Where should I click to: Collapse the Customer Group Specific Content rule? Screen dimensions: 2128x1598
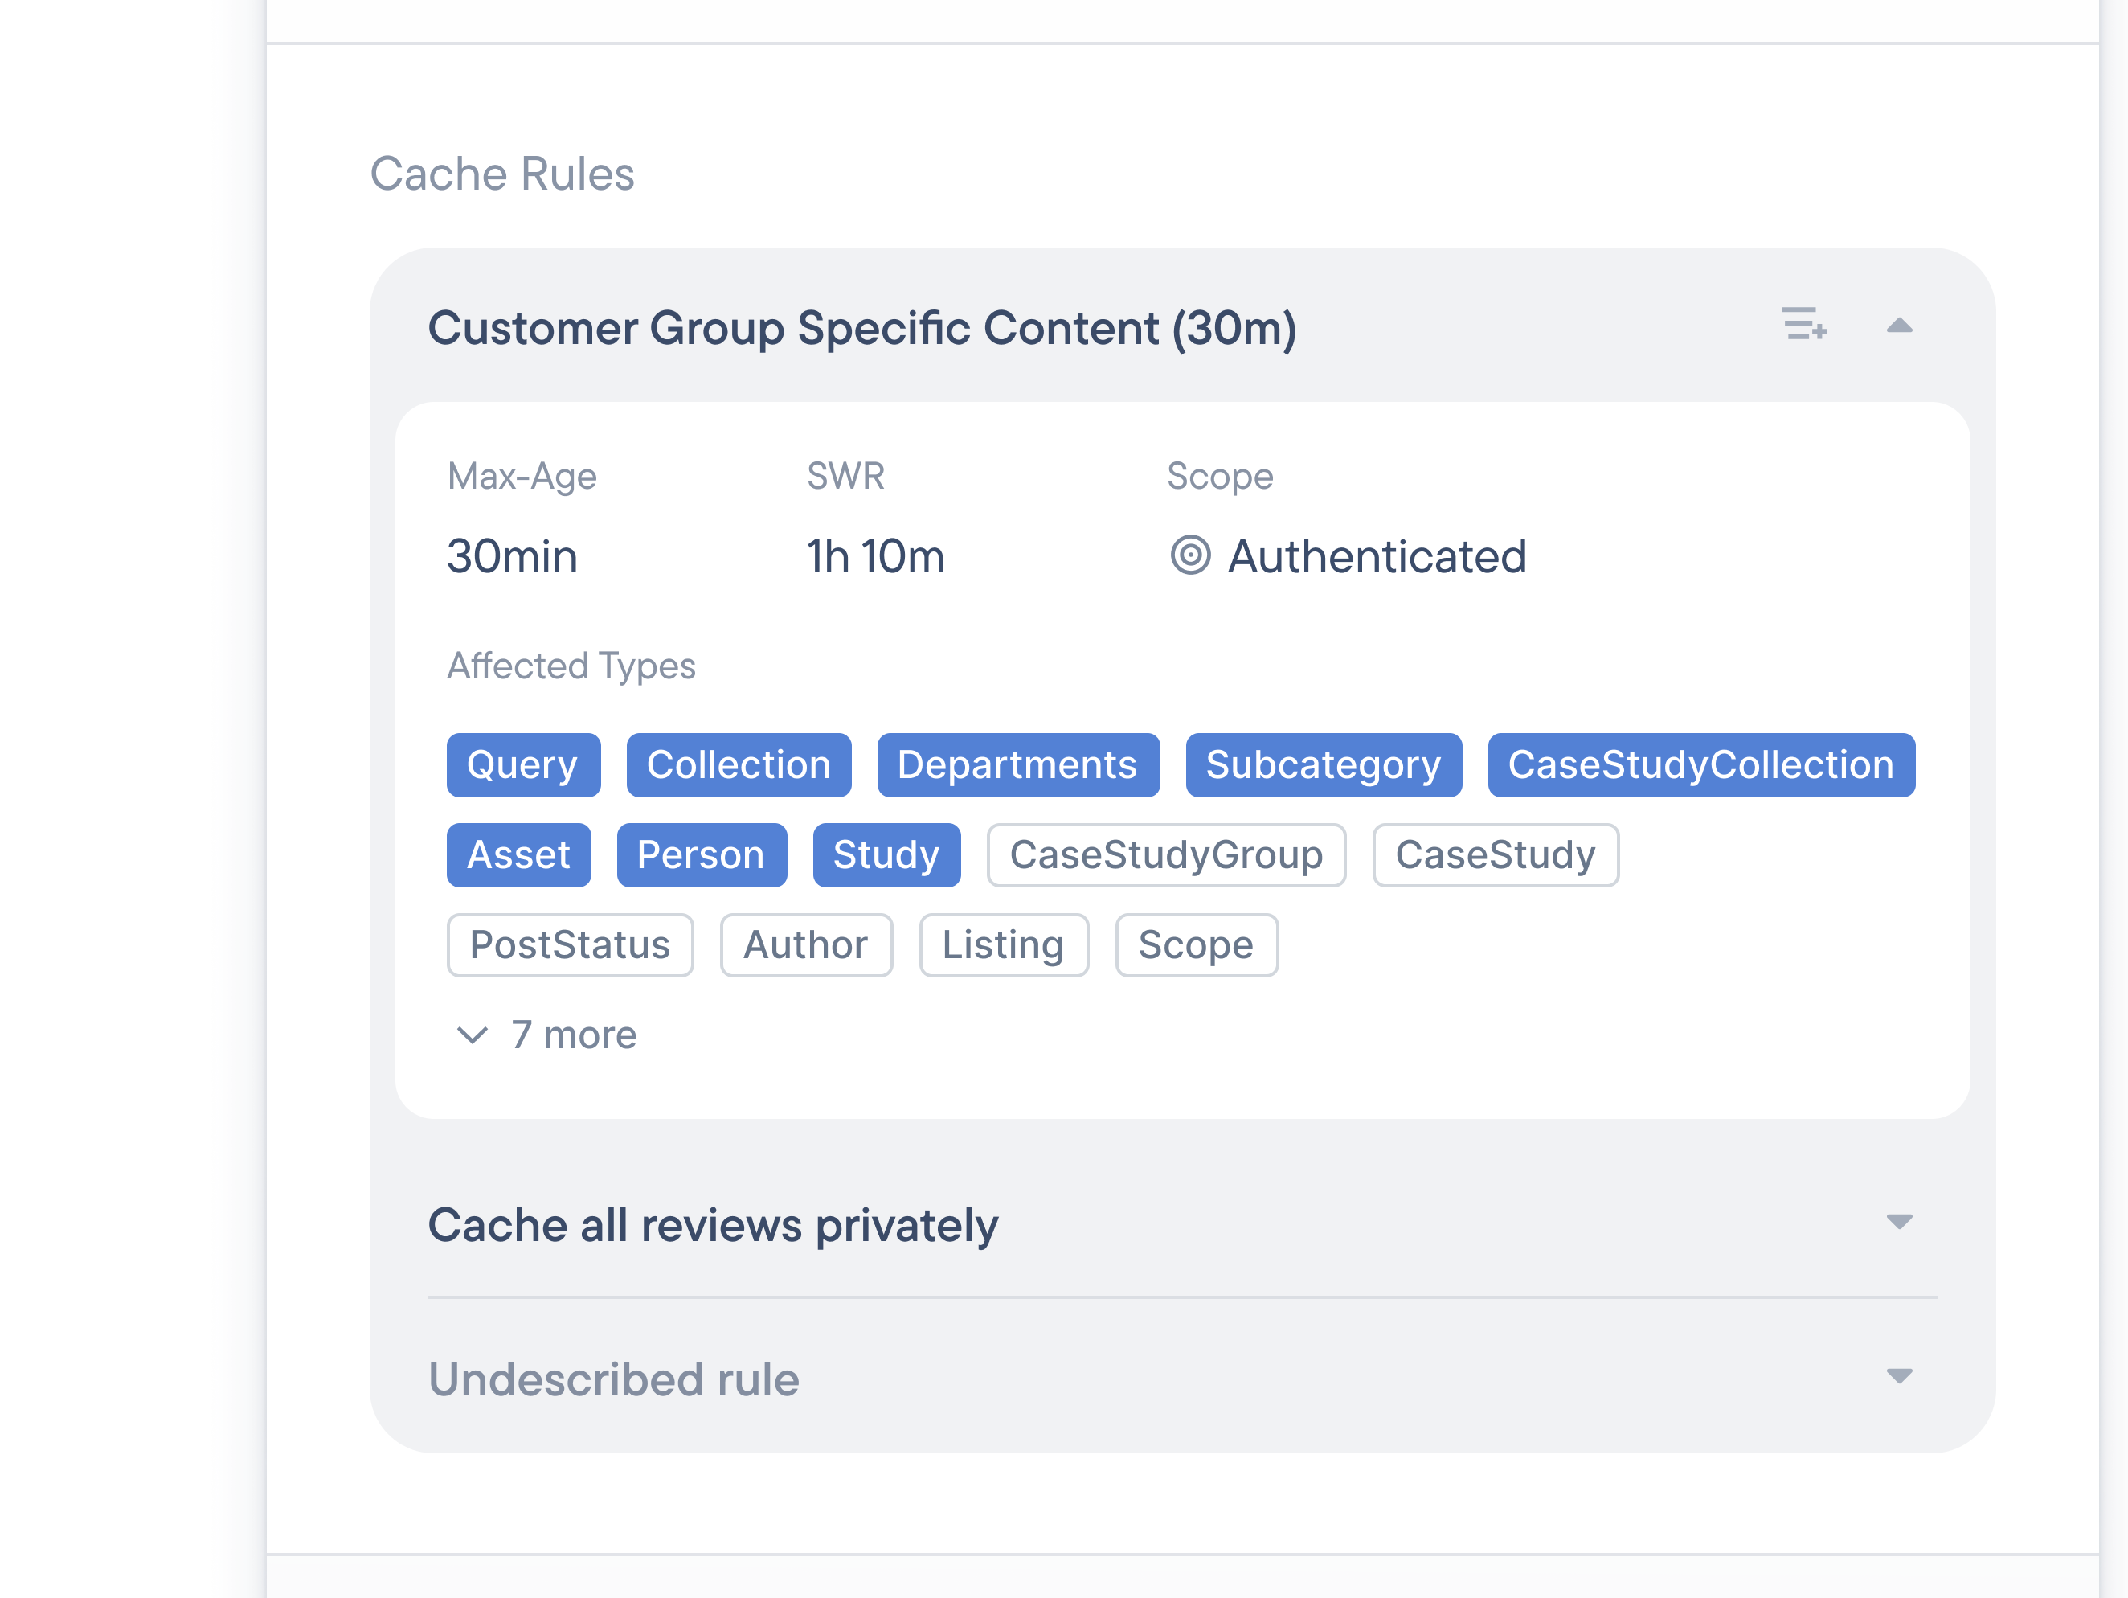tap(1900, 328)
